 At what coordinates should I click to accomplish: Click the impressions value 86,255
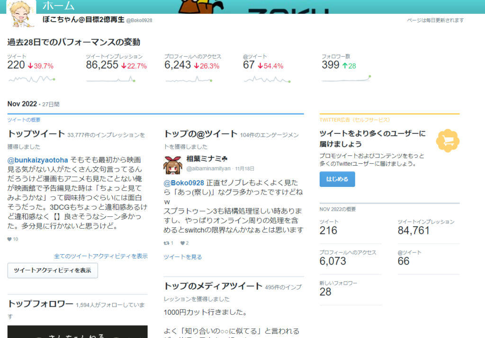tap(102, 65)
